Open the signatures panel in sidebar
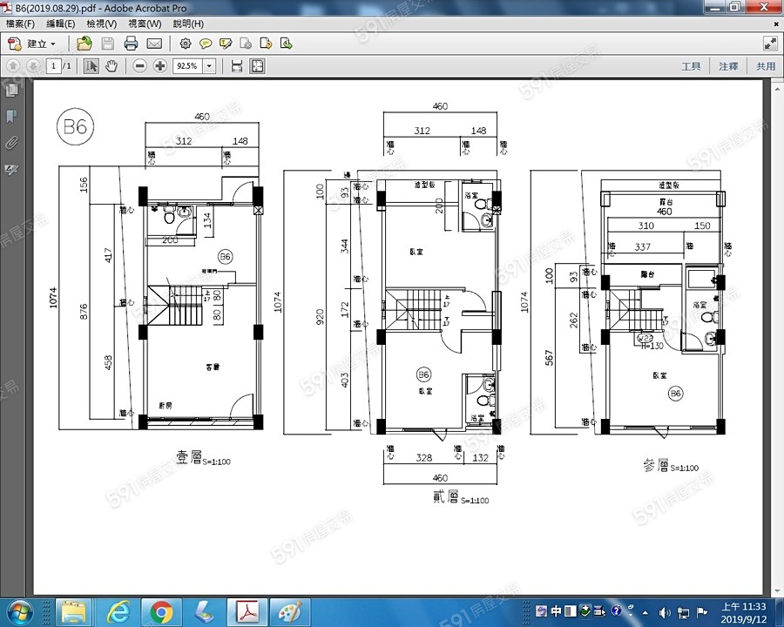The height and width of the screenshot is (627, 784). coord(12,169)
